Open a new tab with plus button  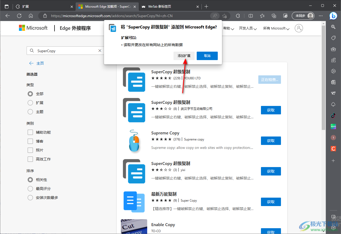[x=206, y=6]
